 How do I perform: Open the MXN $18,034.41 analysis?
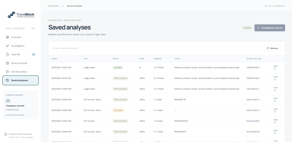pos(276,120)
